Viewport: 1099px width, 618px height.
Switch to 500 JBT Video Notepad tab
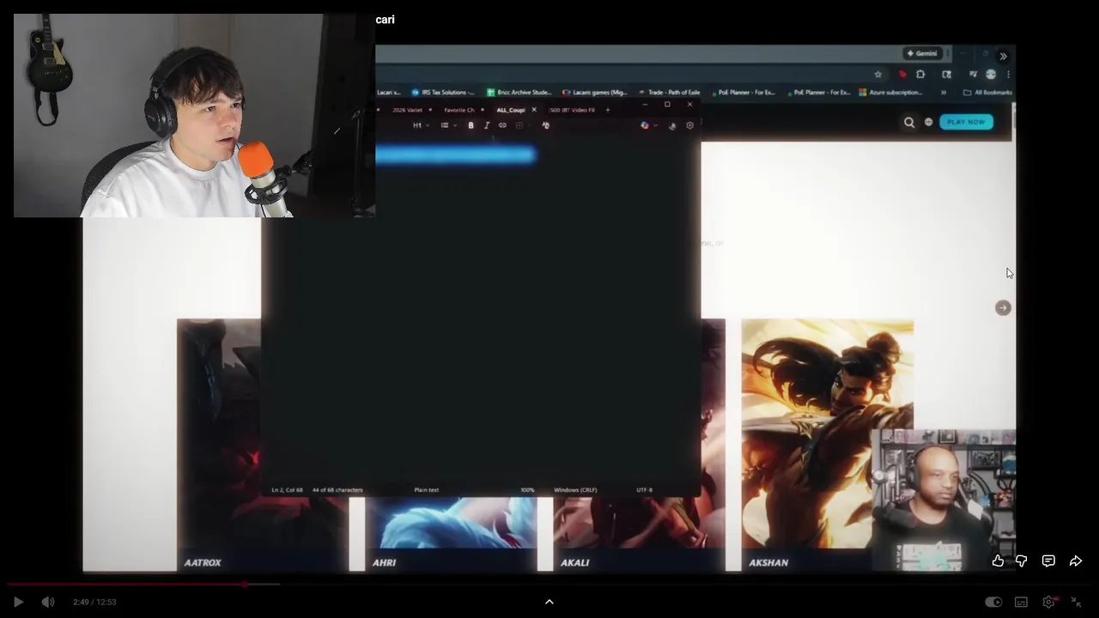pyautogui.click(x=572, y=110)
